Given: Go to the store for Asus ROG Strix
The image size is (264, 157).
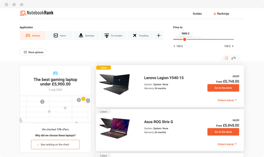Looking at the screenshot, I should pyautogui.click(x=223, y=132).
